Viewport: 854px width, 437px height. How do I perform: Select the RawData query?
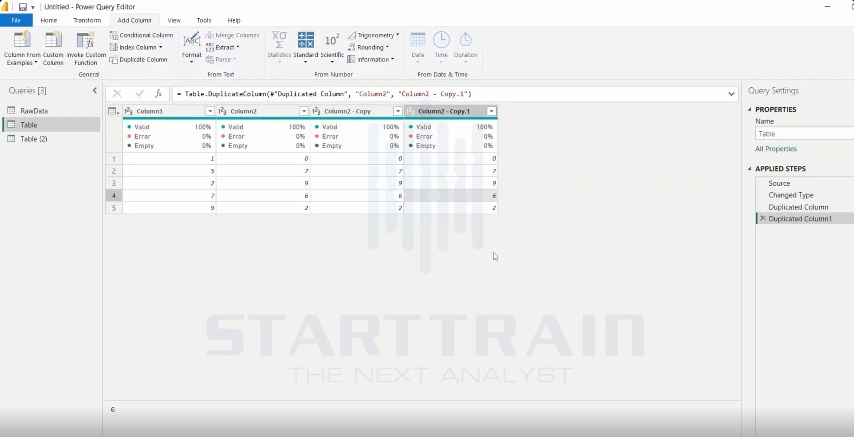pyautogui.click(x=52, y=111)
